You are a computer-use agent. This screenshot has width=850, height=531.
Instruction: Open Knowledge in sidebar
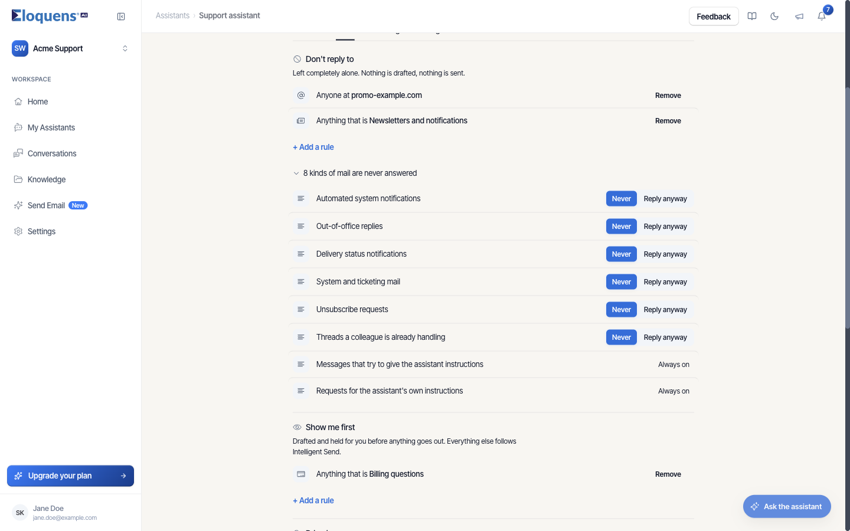70,179
